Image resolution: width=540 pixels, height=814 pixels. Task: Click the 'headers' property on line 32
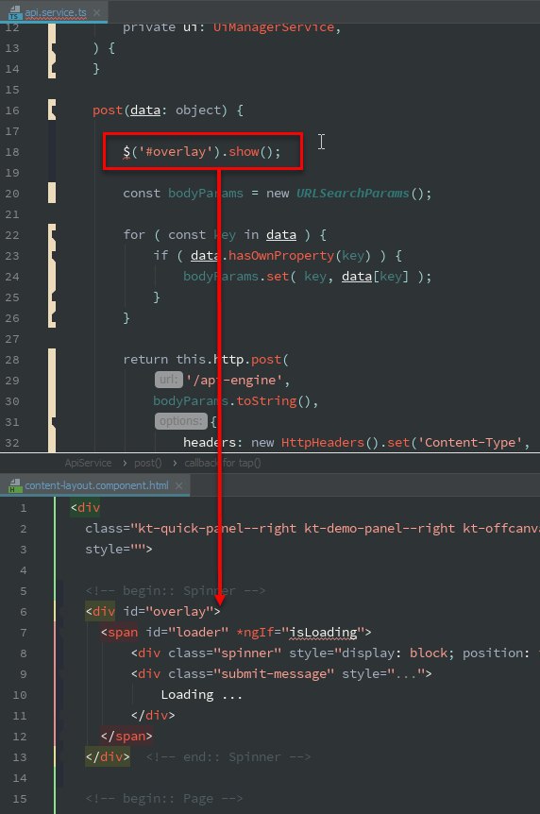click(210, 442)
